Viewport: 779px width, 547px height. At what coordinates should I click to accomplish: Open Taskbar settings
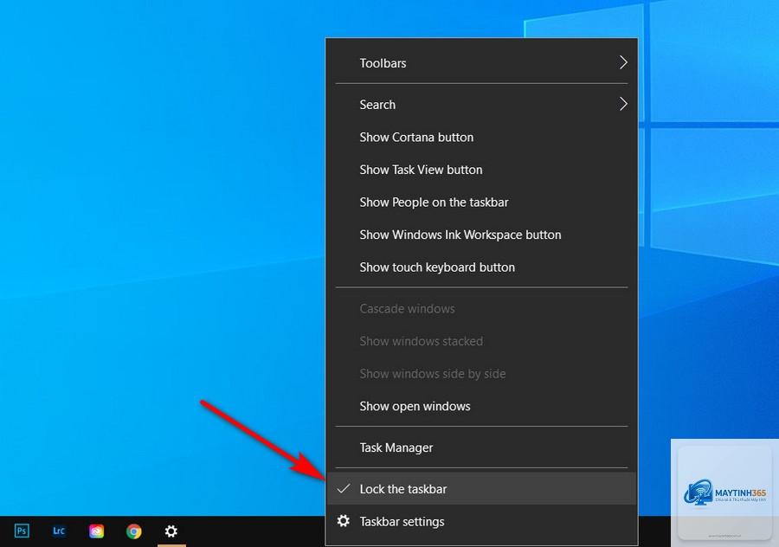point(481,522)
